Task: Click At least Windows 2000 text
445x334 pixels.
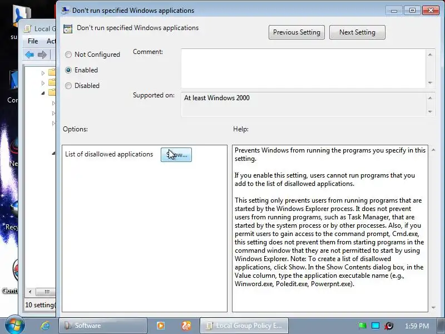Action: pyautogui.click(x=217, y=98)
